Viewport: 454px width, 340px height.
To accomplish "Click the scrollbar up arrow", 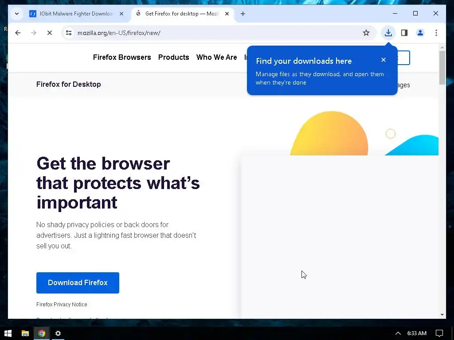I will (442, 47).
